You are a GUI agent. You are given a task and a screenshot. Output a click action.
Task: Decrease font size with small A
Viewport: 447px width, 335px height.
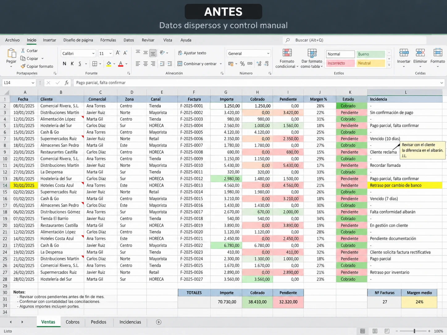point(125,53)
